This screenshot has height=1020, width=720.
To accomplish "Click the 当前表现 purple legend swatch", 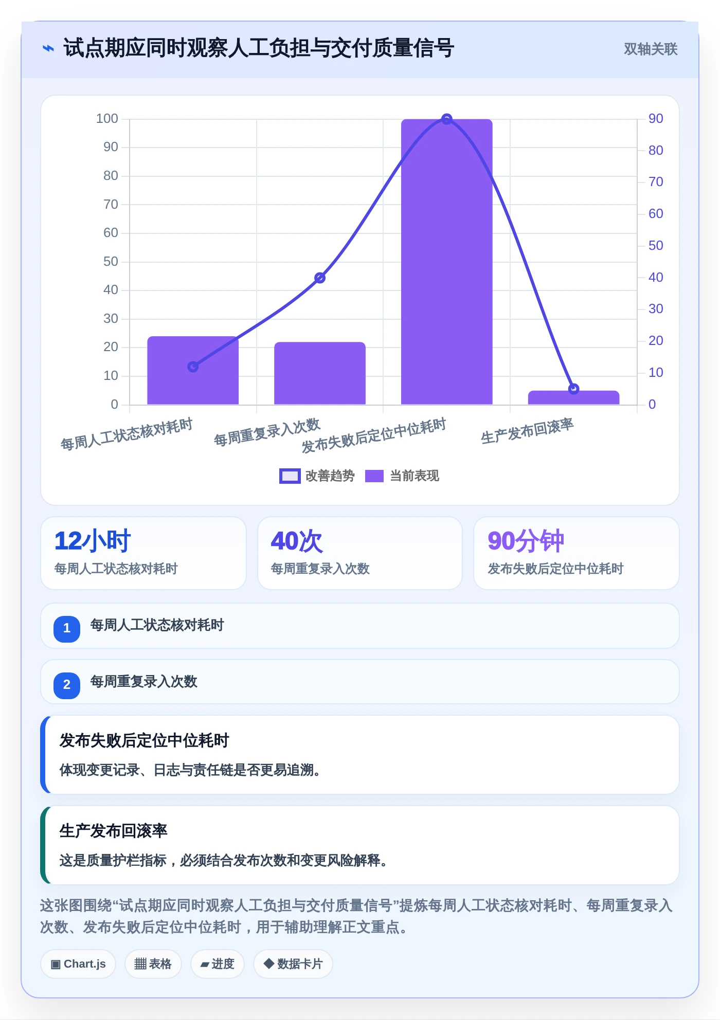I will point(374,476).
